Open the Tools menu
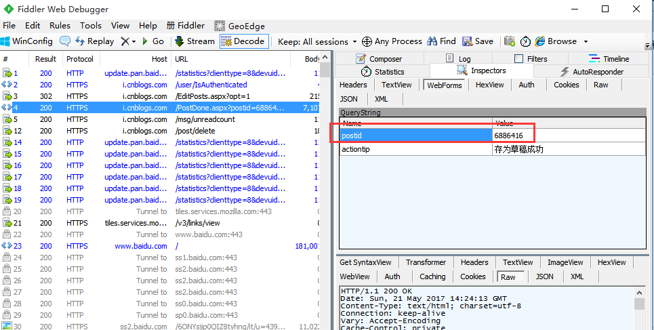The width and height of the screenshot is (654, 330). coord(91,26)
